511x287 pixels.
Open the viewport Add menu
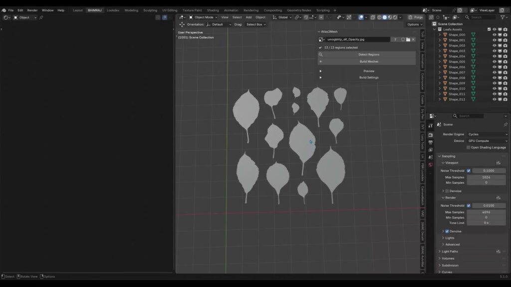(x=249, y=17)
